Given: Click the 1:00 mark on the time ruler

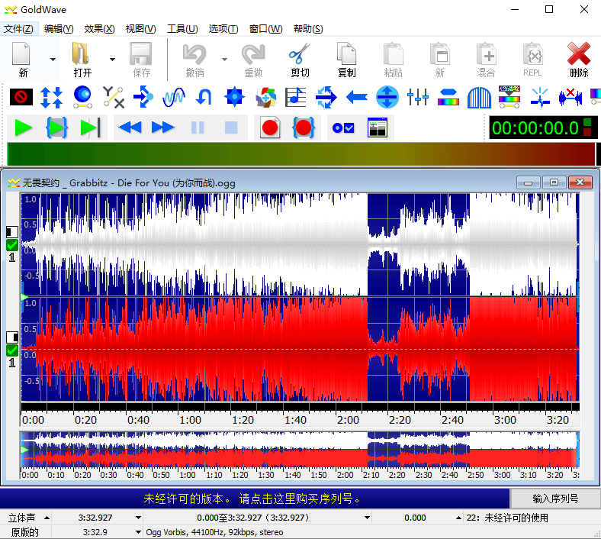Looking at the screenshot, I should (191, 420).
